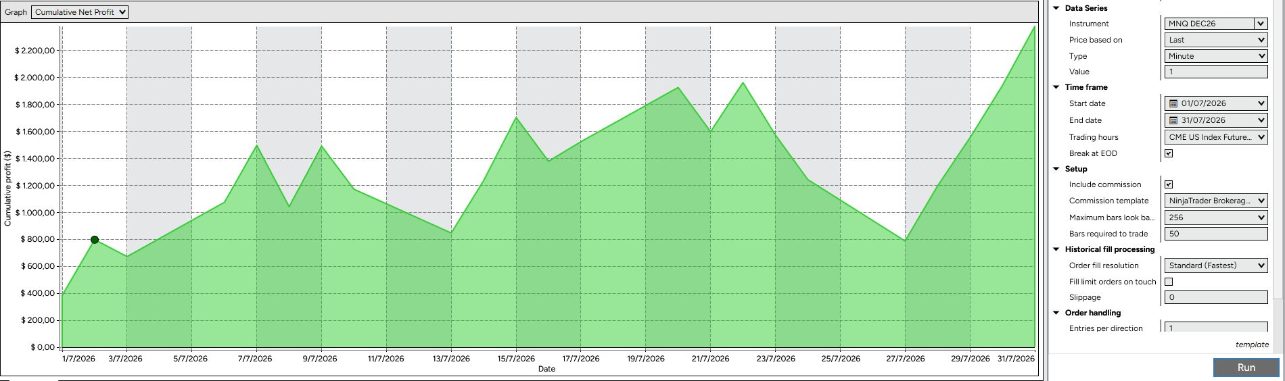This screenshot has height=381, width=1285.
Task: Collapse the Historical fill processing section
Action: point(1056,249)
